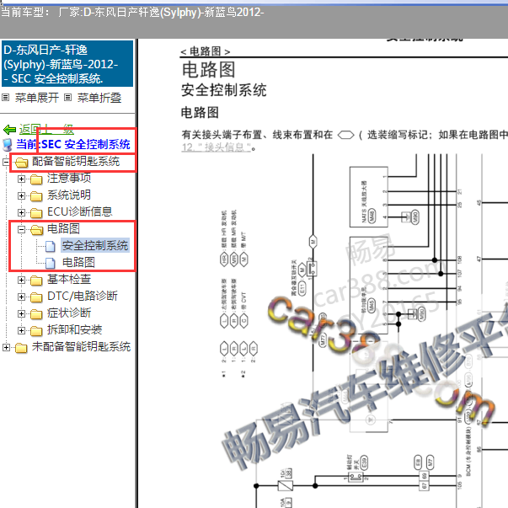Select the 未配备智能钥匙系统 tree item
Screen dimensions: 508x508
pos(82,346)
